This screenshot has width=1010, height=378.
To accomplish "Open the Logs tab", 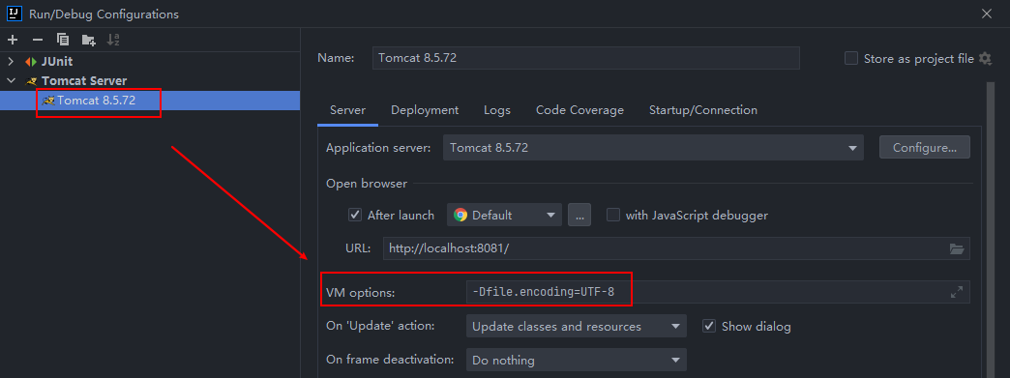I will (x=497, y=110).
